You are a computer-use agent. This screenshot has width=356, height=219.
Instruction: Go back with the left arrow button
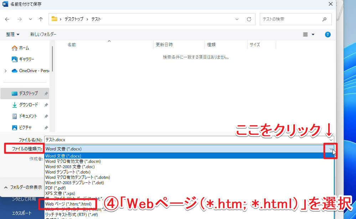coord(7,19)
